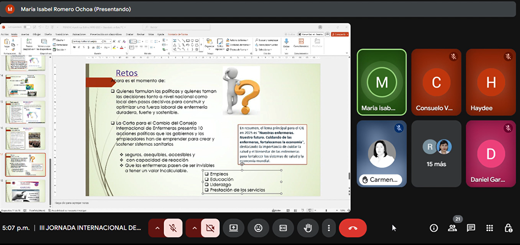Click the present screen button
Viewport: 520px width, 245px height.
pos(234,228)
